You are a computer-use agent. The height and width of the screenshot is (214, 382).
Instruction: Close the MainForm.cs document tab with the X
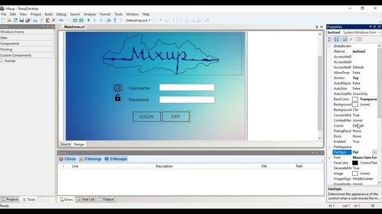(321, 27)
